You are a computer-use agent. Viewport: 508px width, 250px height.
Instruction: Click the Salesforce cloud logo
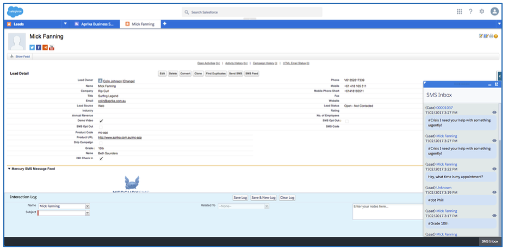point(15,12)
